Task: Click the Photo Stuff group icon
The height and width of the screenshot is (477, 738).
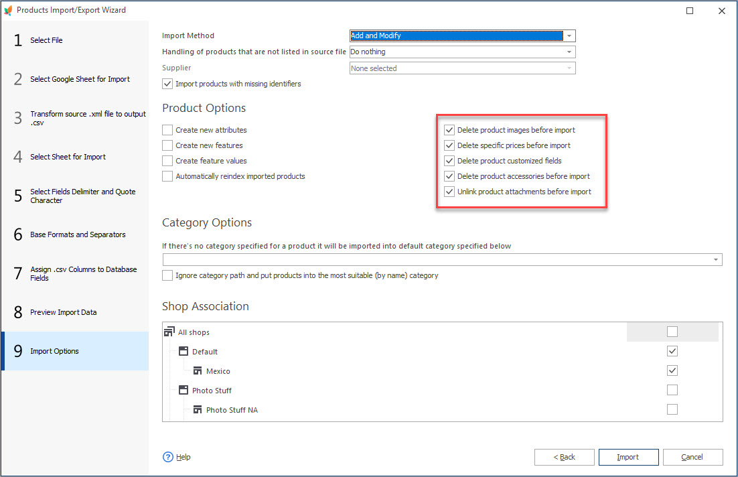Action: 183,391
